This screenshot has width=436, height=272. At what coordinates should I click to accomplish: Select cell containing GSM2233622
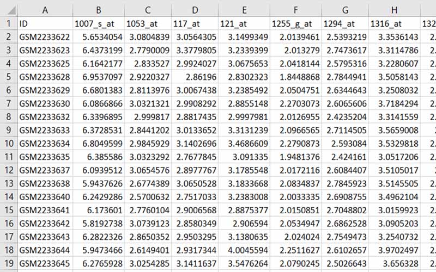[45, 37]
